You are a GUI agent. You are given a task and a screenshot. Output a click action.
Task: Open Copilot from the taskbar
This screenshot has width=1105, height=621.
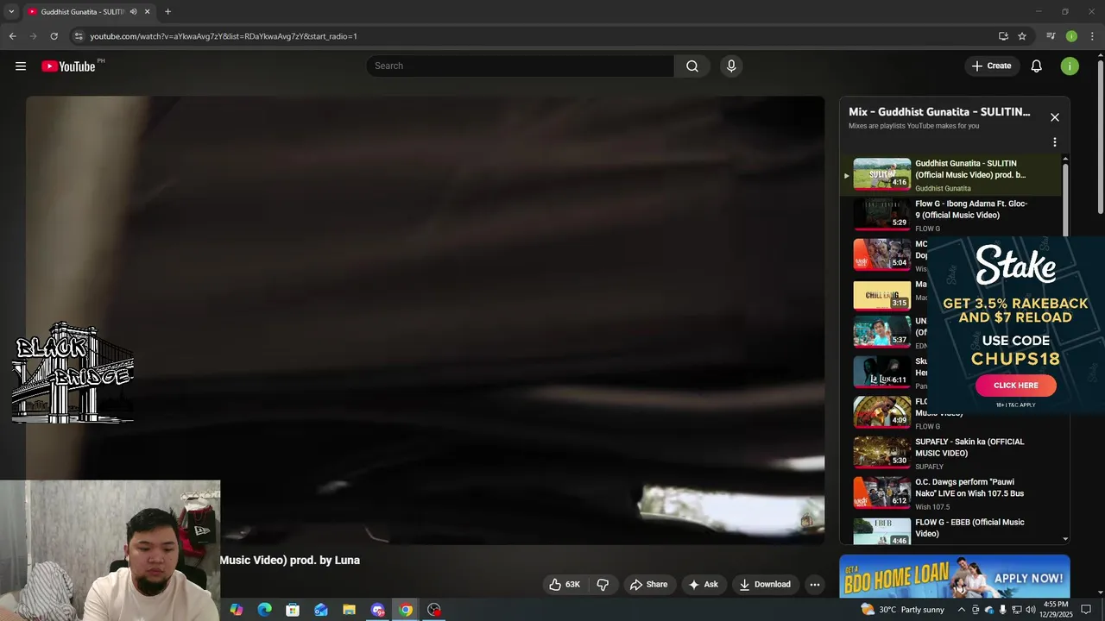click(x=237, y=610)
